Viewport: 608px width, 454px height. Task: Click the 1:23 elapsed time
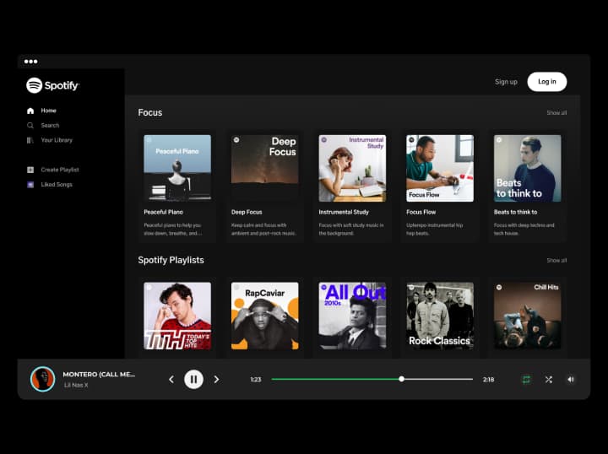(x=256, y=380)
